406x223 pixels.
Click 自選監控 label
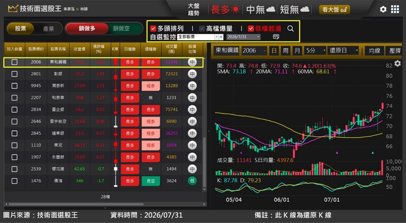click(x=163, y=37)
